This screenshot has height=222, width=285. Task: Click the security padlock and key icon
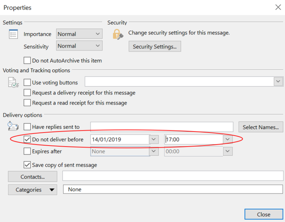click(118, 35)
